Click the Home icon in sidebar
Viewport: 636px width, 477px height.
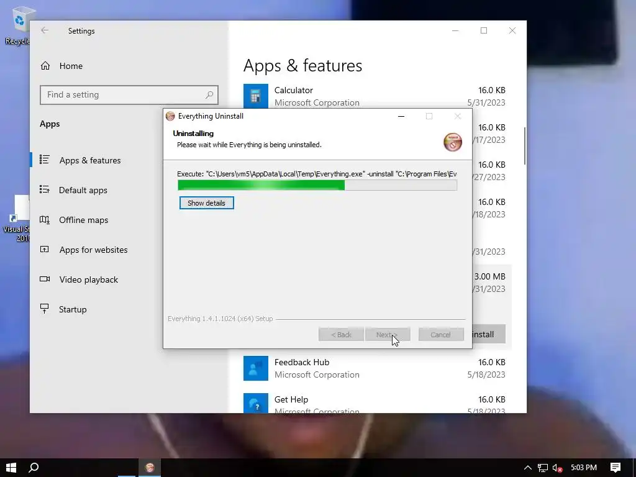click(x=45, y=66)
